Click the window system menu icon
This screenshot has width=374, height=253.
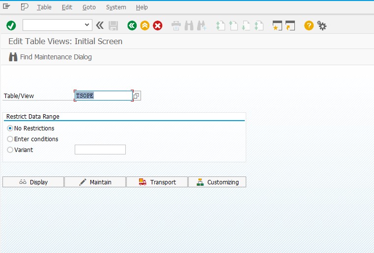(x=6, y=6)
